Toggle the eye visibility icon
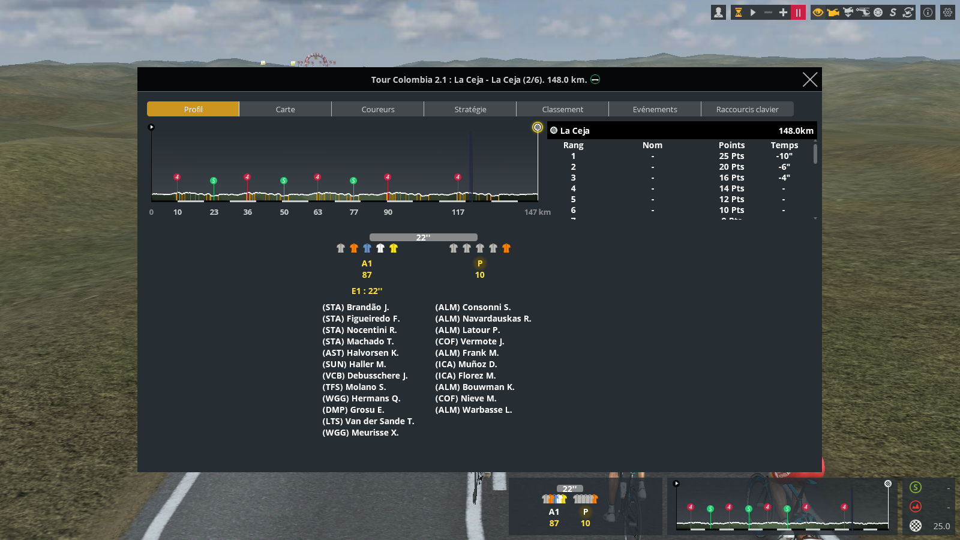This screenshot has width=960, height=540. tap(818, 12)
